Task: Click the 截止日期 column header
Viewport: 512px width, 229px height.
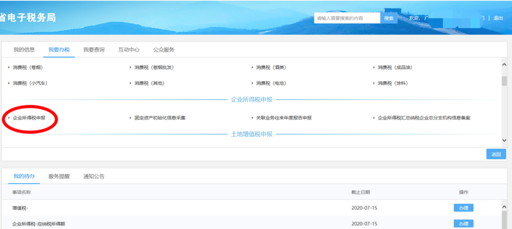Action: click(x=361, y=192)
